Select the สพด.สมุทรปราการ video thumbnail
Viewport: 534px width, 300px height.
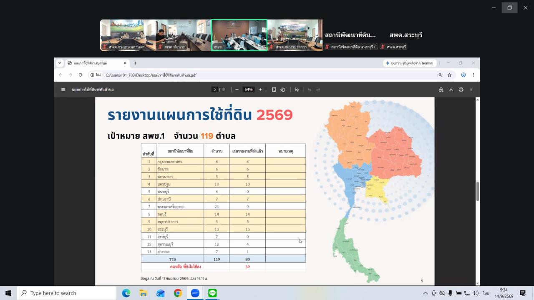click(x=295, y=35)
